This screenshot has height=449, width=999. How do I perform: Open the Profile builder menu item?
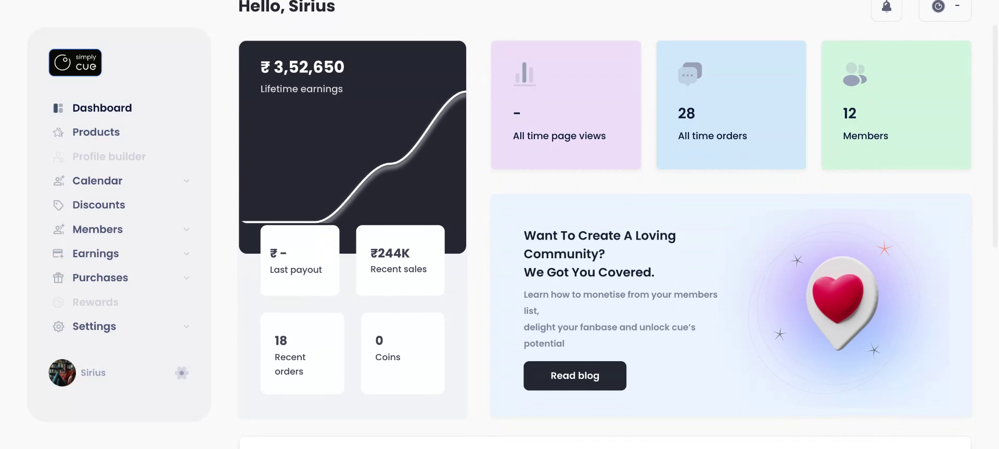coord(109,156)
